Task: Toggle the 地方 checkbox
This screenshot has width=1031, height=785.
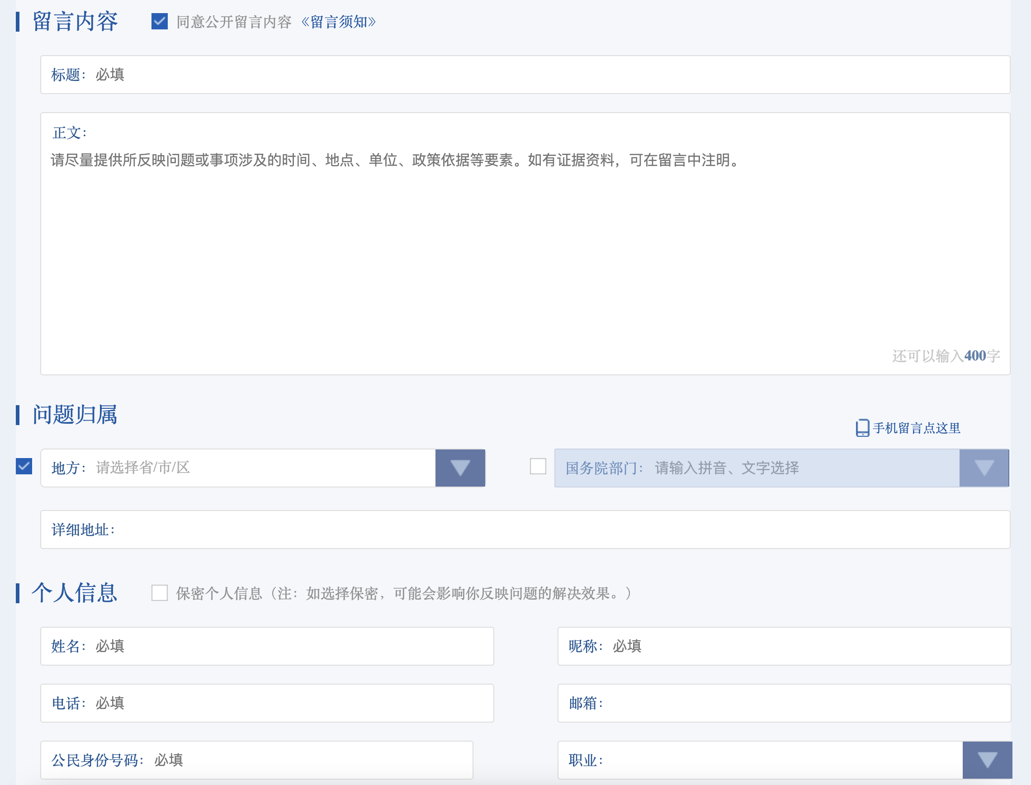Action: click(24, 466)
